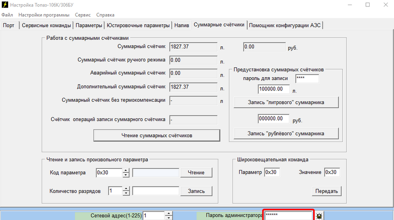Click Дополнительный суммарный счётчик value 1827.37
The width and height of the screenshot is (394, 220).
193,87
